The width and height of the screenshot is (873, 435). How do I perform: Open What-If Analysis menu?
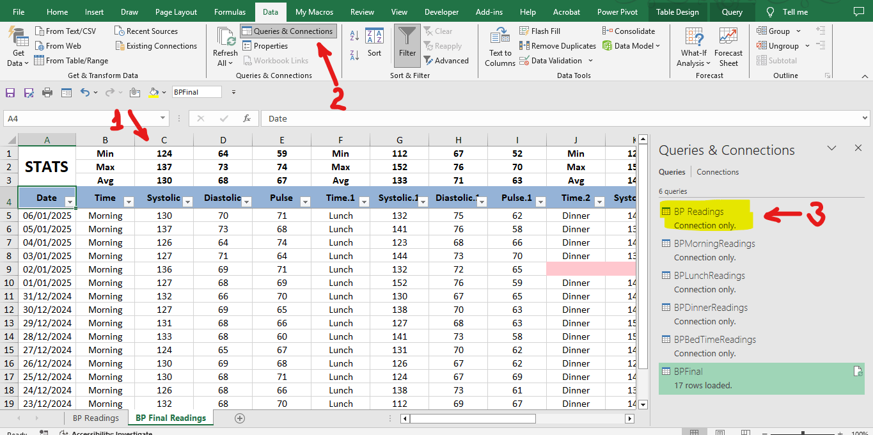(693, 47)
